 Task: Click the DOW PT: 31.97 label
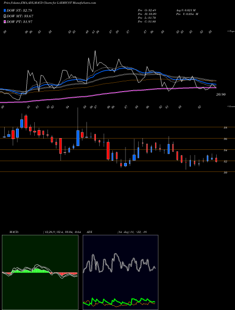tap(19, 22)
